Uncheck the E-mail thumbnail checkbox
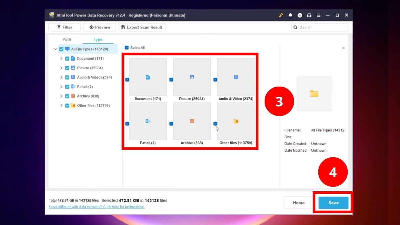This screenshot has width=400, height=225. pos(127,123)
